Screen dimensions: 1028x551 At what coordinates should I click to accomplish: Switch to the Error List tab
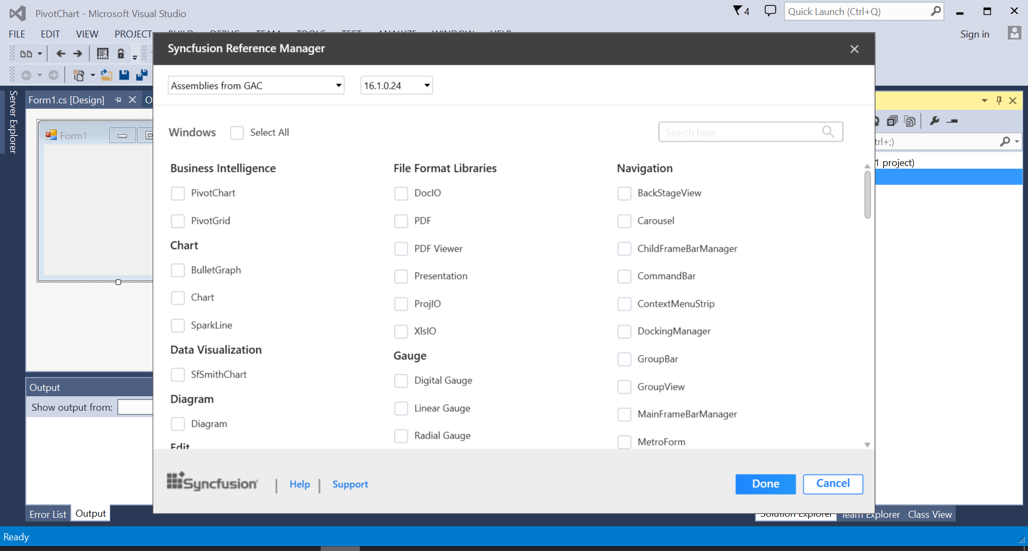point(48,514)
